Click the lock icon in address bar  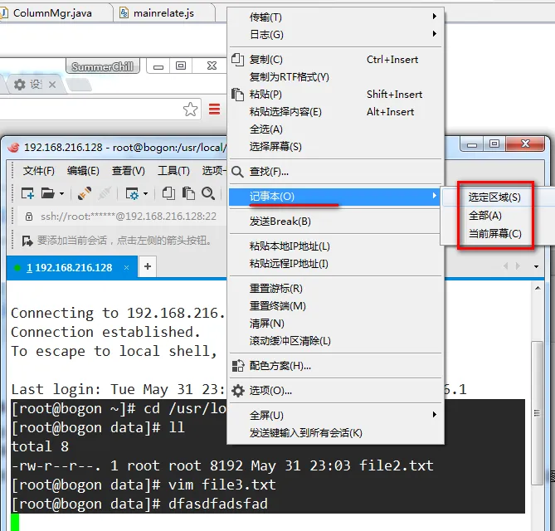point(29,217)
